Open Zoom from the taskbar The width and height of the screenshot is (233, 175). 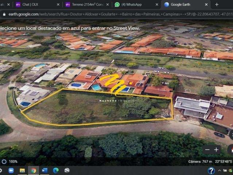(x=11, y=171)
